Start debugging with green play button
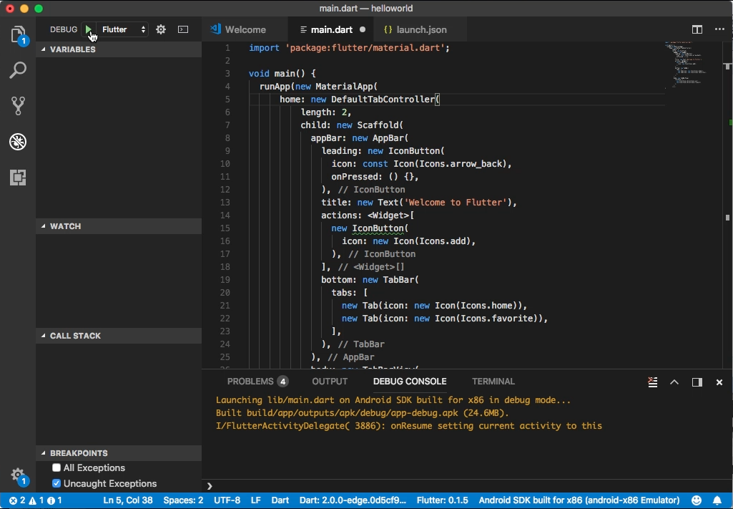 coord(89,29)
